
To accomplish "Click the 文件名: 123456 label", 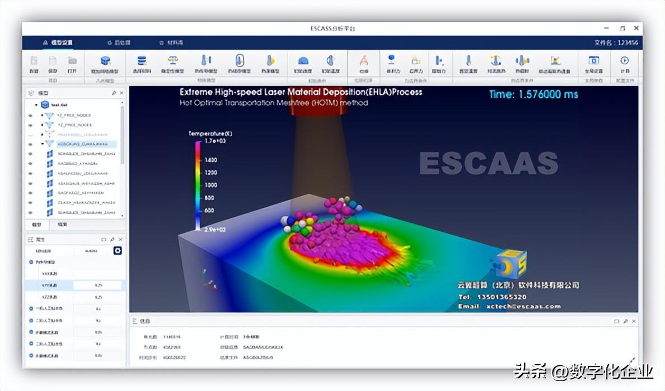I will pos(616,42).
